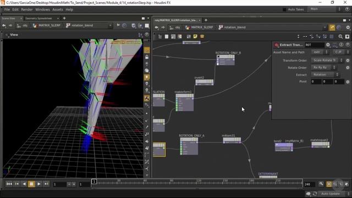Select the maketxform1 node
This screenshot has width=352, height=198.
185,102
